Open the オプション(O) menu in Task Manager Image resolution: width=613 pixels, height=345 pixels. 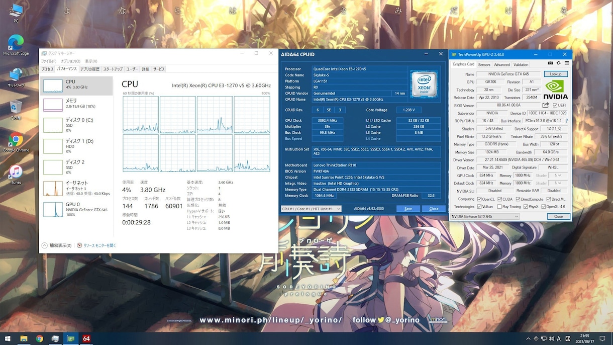click(x=71, y=61)
